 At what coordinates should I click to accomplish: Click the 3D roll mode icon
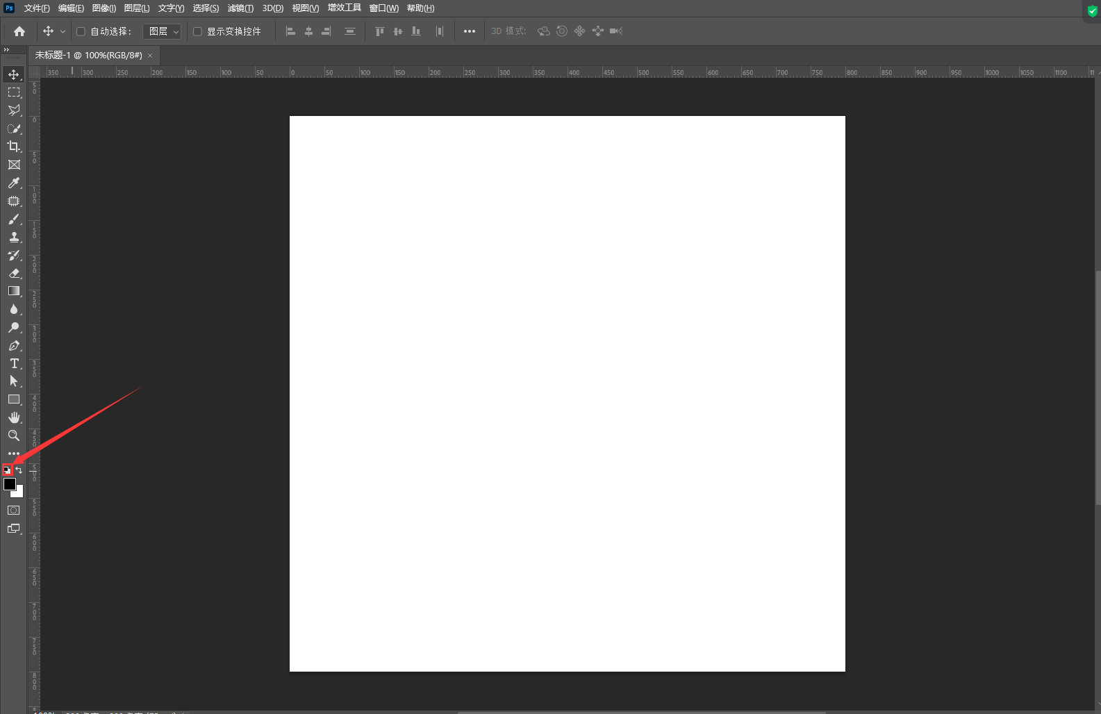coord(562,31)
